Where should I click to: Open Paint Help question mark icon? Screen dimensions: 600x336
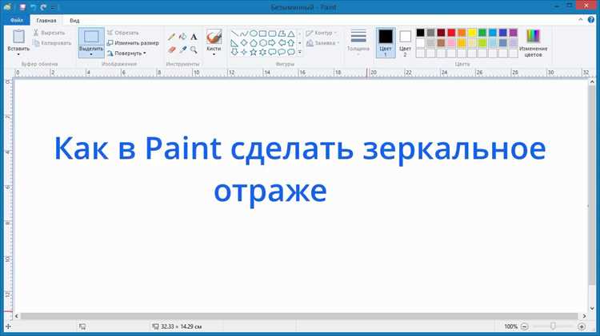point(591,20)
